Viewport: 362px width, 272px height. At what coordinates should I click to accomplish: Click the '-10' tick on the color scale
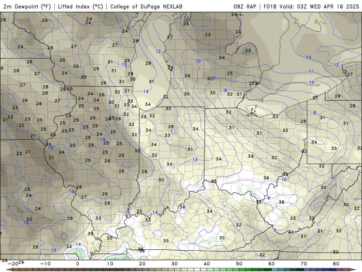pyautogui.click(x=45, y=264)
